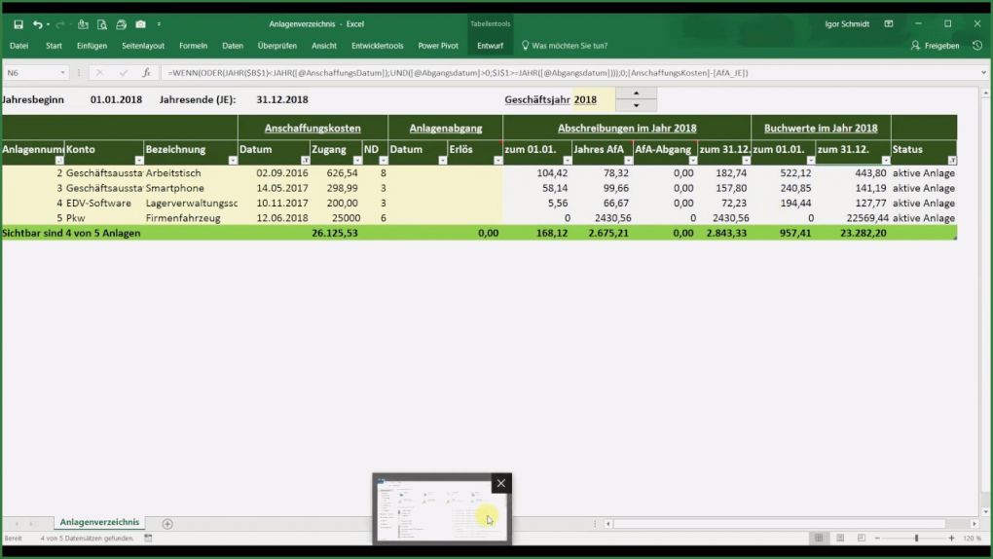Click the touch/mouse mode icon
This screenshot has height=559, width=993.
click(83, 24)
